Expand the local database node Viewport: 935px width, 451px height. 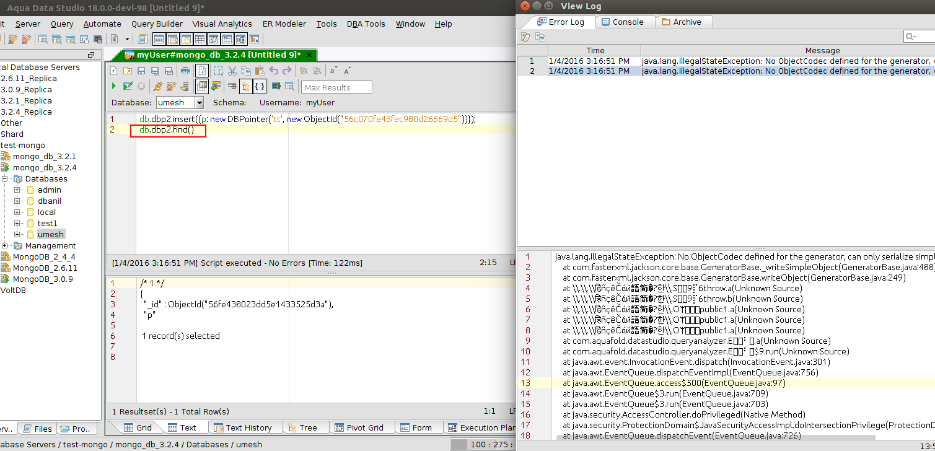tap(17, 212)
